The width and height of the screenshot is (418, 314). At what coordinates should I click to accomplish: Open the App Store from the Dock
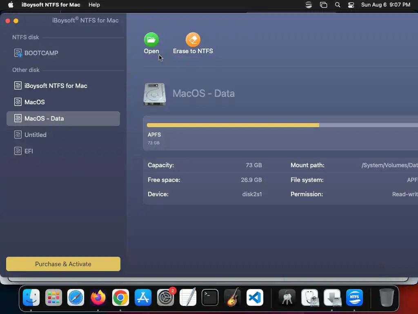143,298
